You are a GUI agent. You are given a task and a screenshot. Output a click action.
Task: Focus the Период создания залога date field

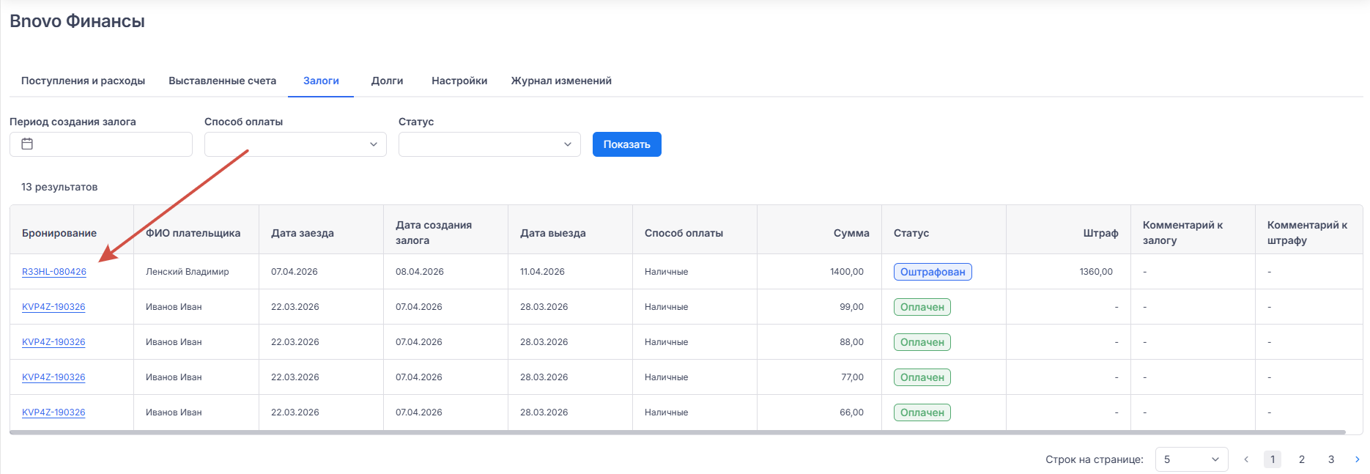(110, 144)
